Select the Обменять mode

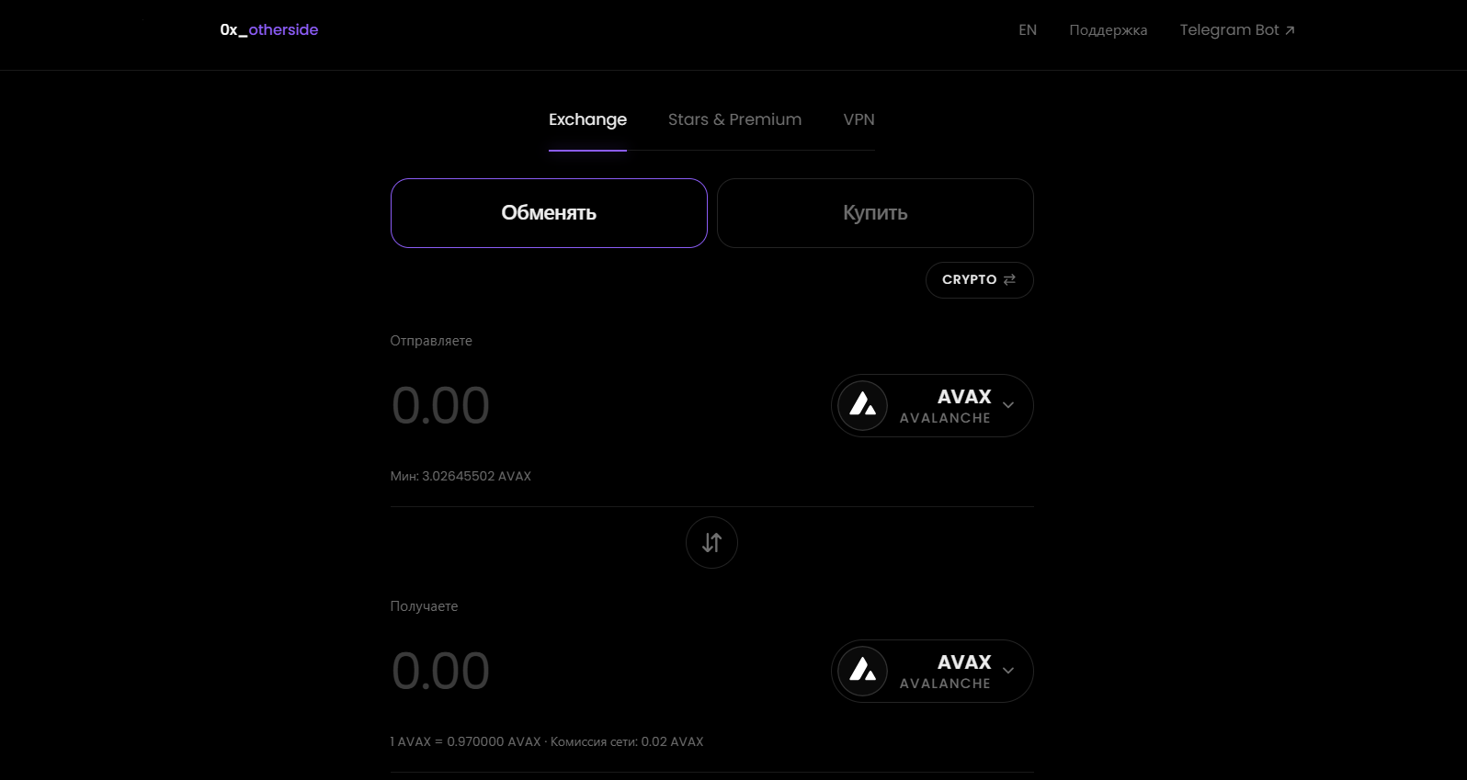[x=549, y=213]
